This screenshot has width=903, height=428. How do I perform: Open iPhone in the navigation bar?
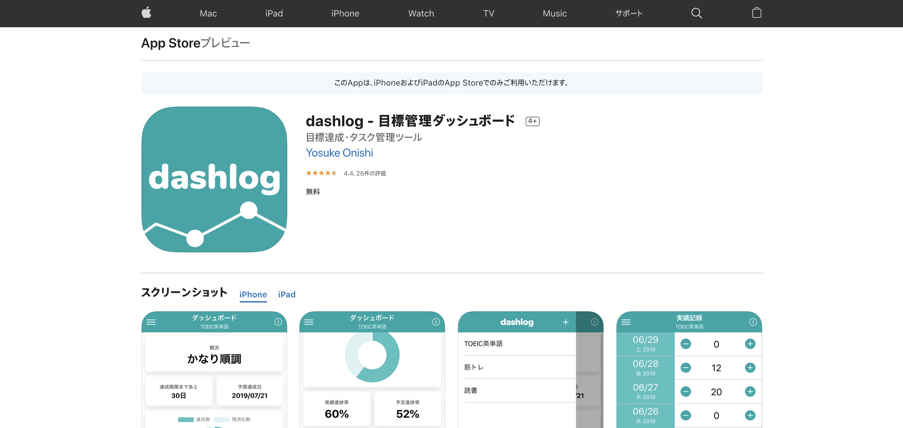click(x=345, y=13)
